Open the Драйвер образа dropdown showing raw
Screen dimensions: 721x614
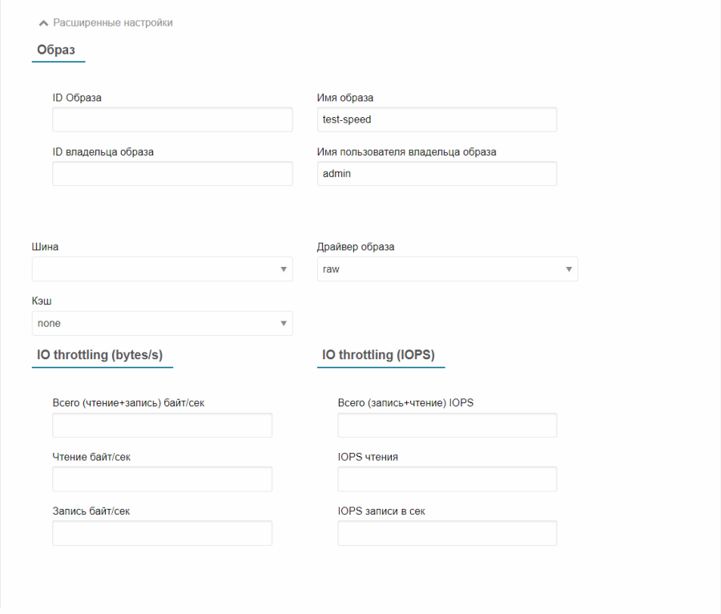coord(447,269)
